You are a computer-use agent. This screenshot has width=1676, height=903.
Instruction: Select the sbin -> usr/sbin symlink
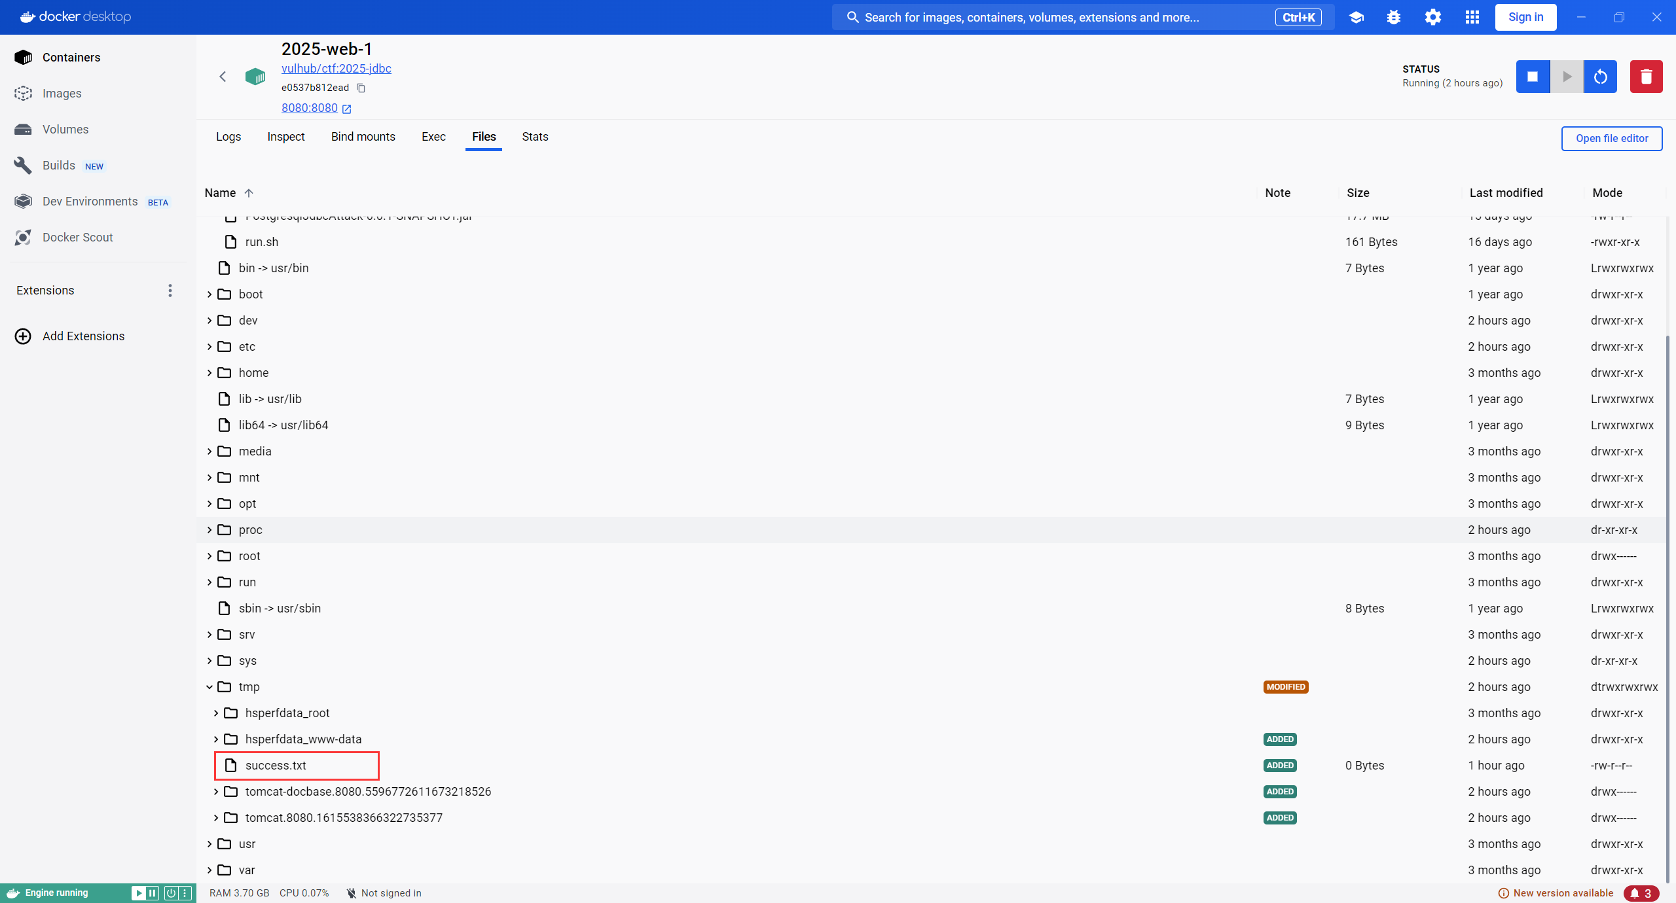tap(280, 609)
